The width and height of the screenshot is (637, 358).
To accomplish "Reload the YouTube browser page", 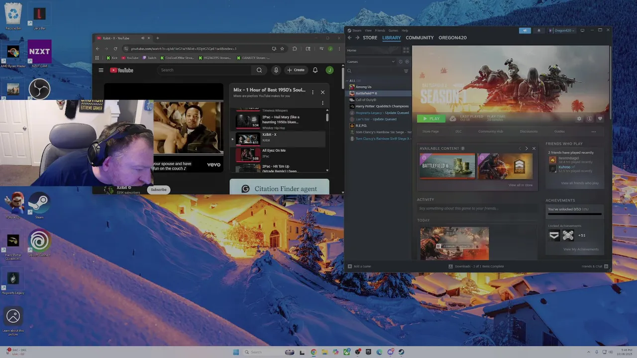I will point(115,49).
